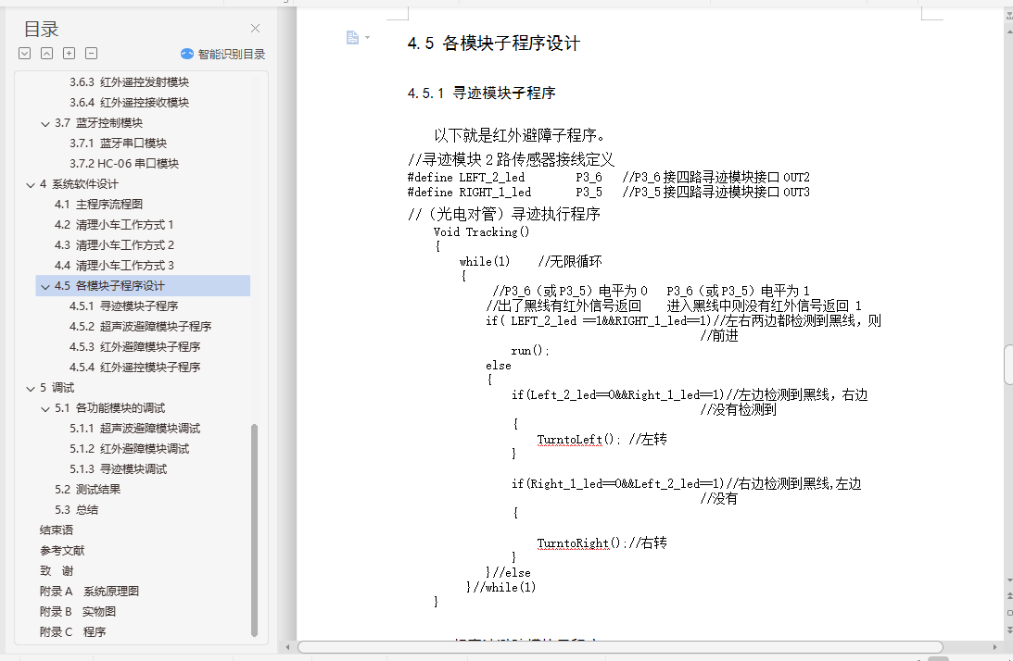Click the document vertical scrollbar thumb

click(1009, 366)
